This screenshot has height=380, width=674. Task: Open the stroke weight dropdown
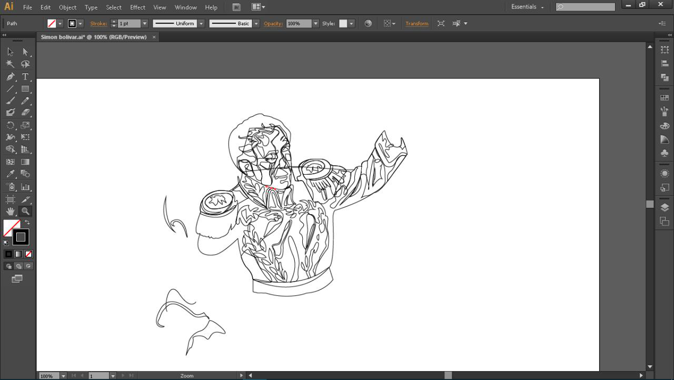tap(145, 24)
